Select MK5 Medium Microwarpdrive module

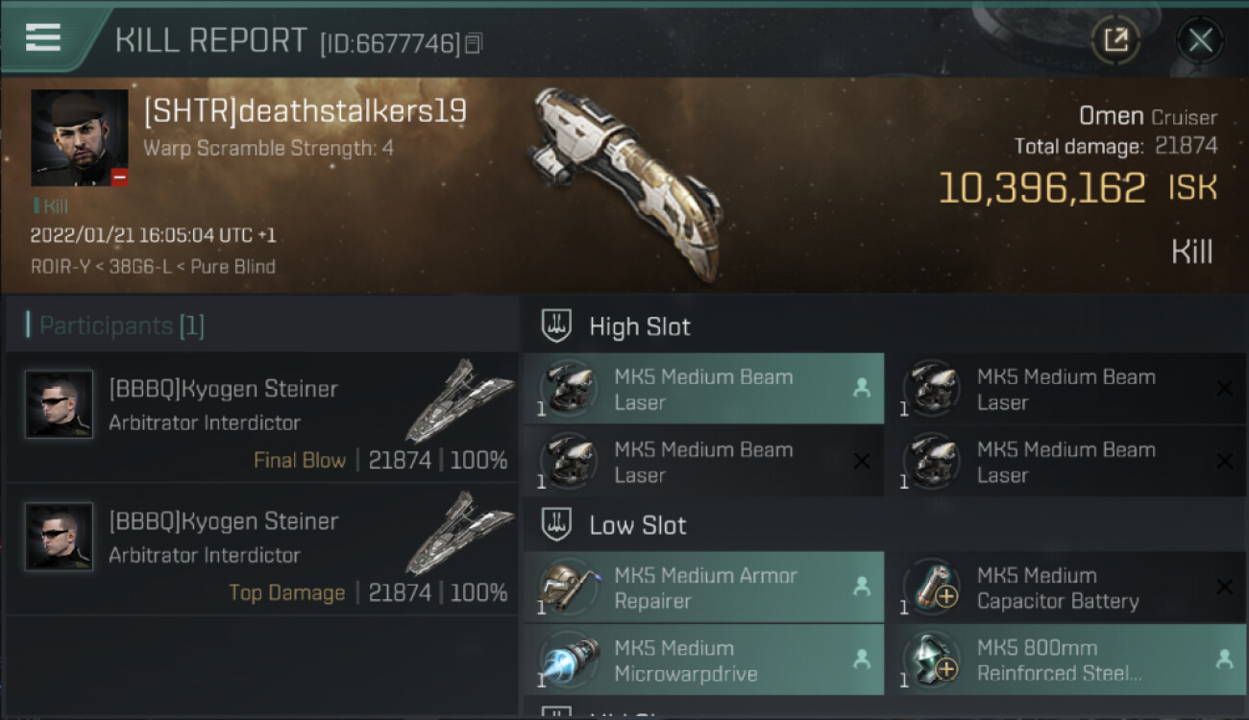coord(703,660)
